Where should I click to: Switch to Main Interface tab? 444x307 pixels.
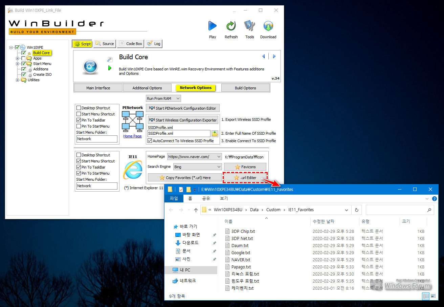tap(98, 88)
